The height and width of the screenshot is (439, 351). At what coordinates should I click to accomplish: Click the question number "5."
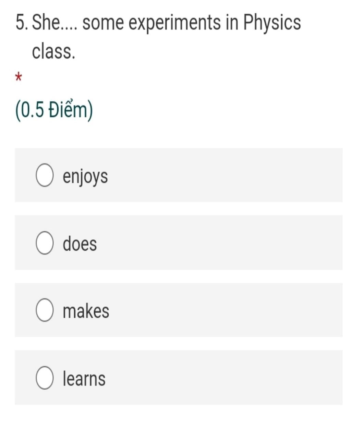[x=22, y=23]
